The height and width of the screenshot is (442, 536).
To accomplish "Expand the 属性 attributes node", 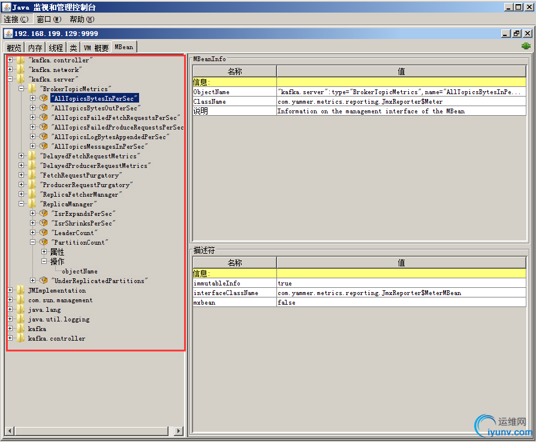I will coord(44,252).
